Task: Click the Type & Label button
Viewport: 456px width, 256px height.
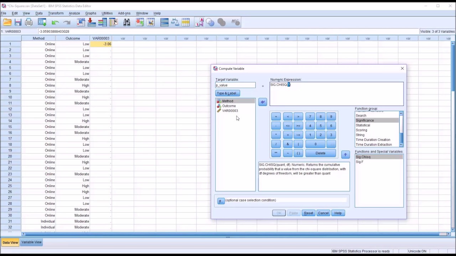Action: point(228,93)
